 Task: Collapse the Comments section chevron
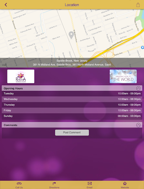[138, 125]
